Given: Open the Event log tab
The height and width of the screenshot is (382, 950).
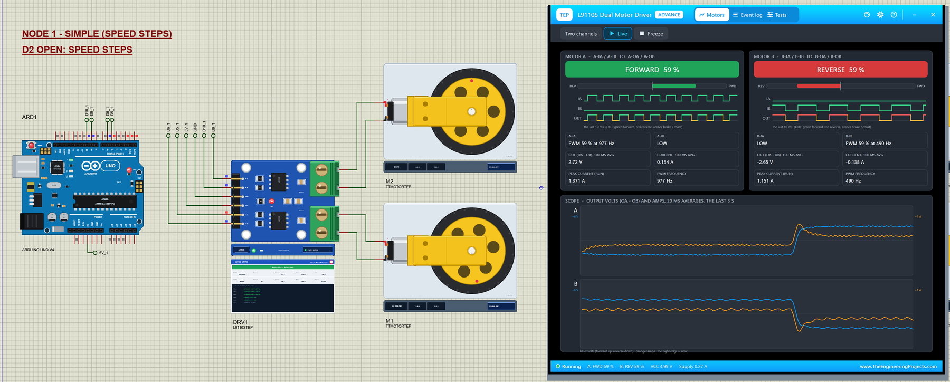Looking at the screenshot, I should point(747,15).
